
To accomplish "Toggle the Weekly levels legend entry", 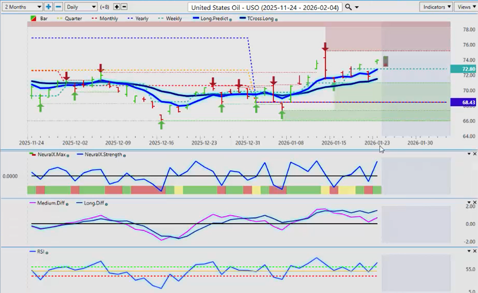I will click(x=174, y=19).
